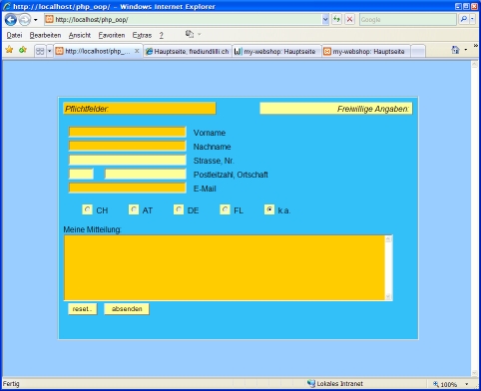This screenshot has height=391, width=481.
Task: Open the zoom level 100% dropdown
Action: click(466, 384)
